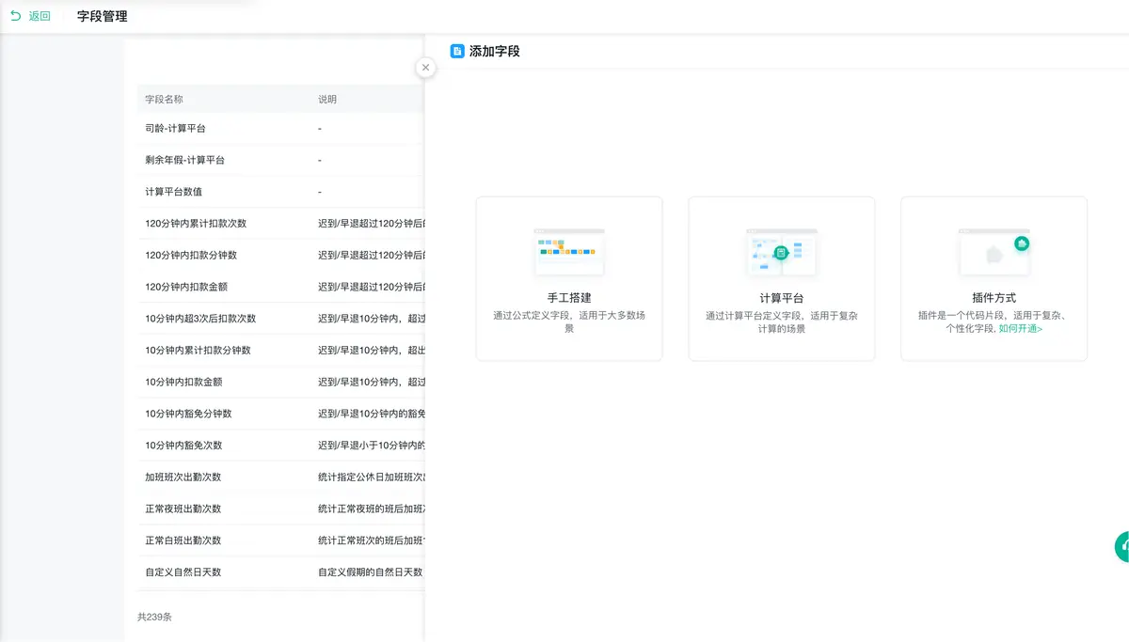The image size is (1129, 642).
Task: Click the 添加字段 blue document icon
Action: pos(457,51)
